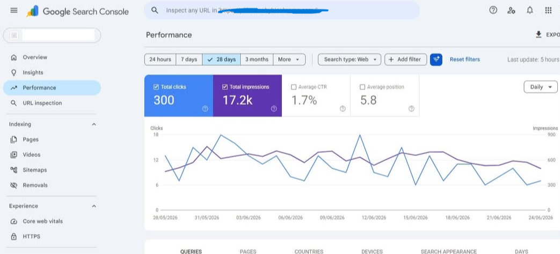
Task: Click the Insights lightbulb icon
Action: 13,72
